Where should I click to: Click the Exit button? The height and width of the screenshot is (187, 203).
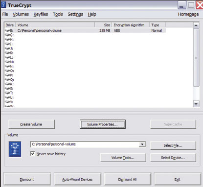[x=178, y=180]
